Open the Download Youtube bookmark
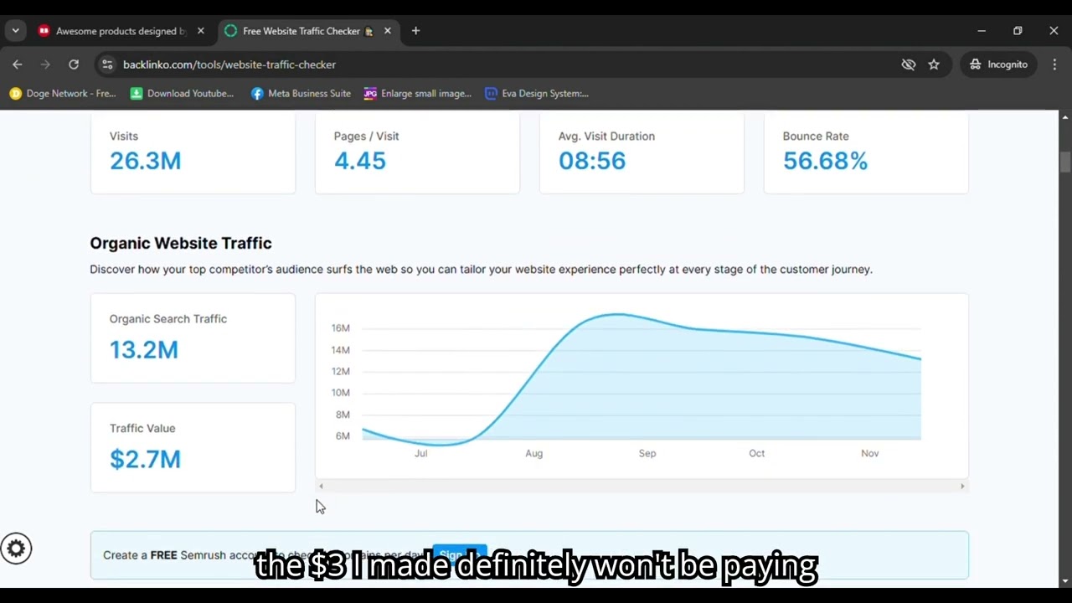1072x603 pixels. coord(183,94)
